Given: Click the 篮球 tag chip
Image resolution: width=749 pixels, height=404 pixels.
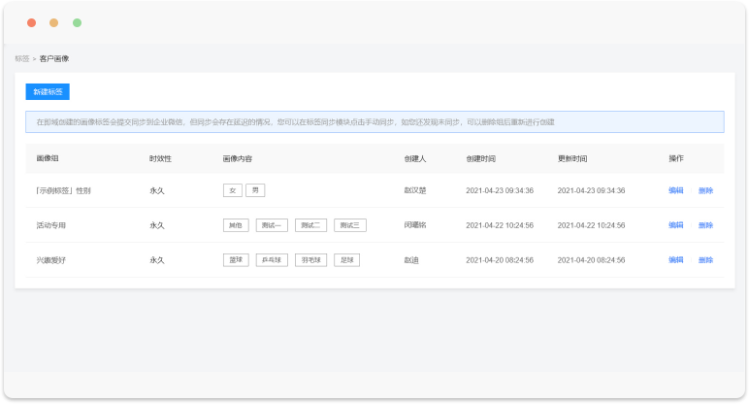Looking at the screenshot, I should click(x=236, y=260).
